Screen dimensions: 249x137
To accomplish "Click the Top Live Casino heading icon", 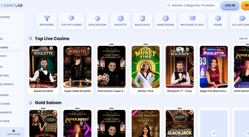I will (30, 38).
